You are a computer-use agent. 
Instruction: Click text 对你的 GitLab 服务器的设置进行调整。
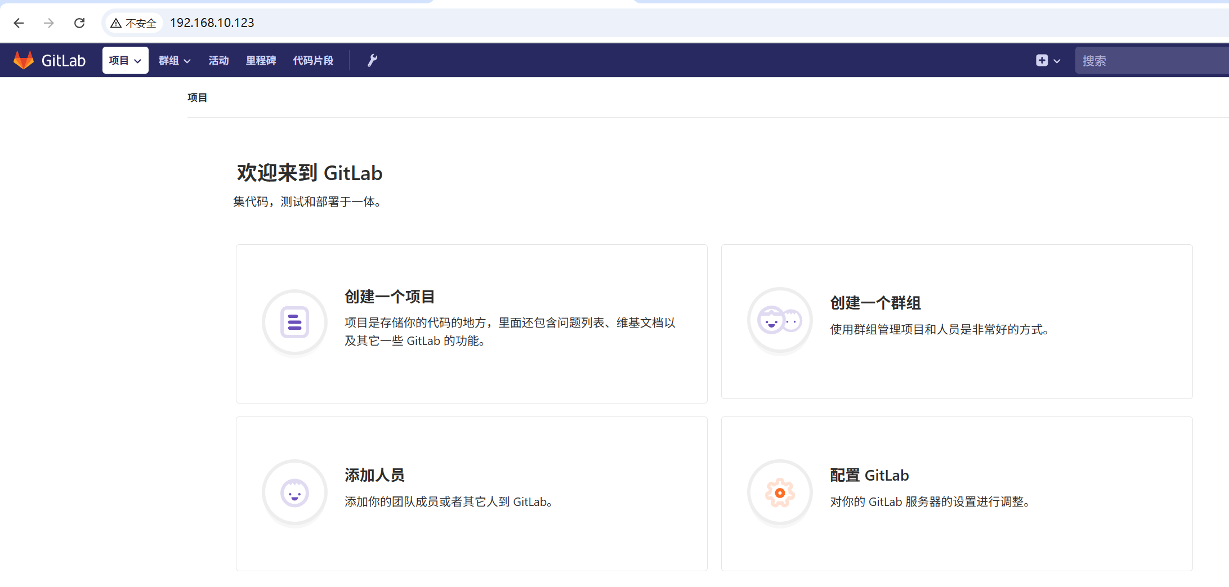(x=931, y=501)
